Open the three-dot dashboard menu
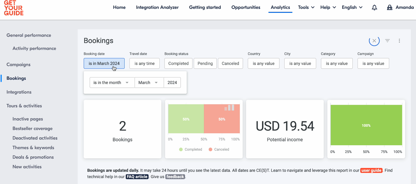The image size is (416, 184). [399, 41]
